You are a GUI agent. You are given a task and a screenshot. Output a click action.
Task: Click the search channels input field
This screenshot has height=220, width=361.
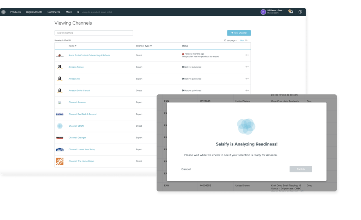click(x=94, y=33)
